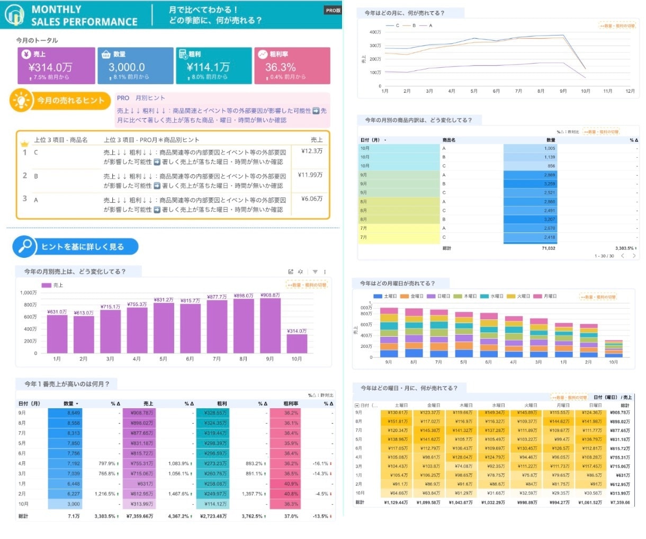This screenshot has height=539, width=646.
Task: Click 1 - 30 / 30 pagination text
Action: coord(604,256)
